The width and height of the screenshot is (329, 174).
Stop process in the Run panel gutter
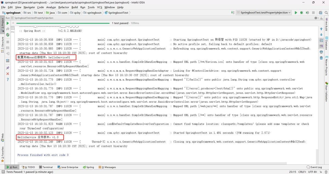[8, 42]
